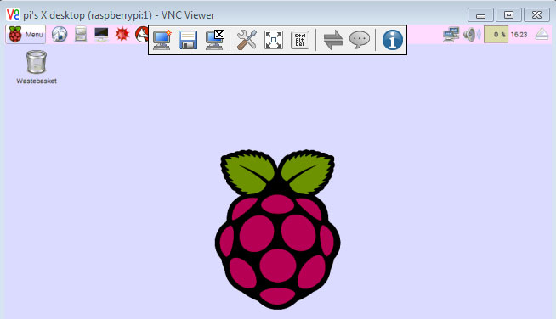Close the VNC Viewer window
This screenshot has height=319, width=556.
[536, 15]
